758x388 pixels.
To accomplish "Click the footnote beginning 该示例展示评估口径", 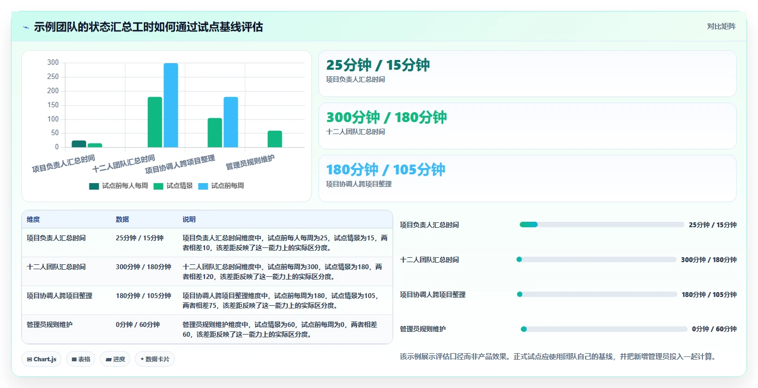I will pyautogui.click(x=557, y=357).
